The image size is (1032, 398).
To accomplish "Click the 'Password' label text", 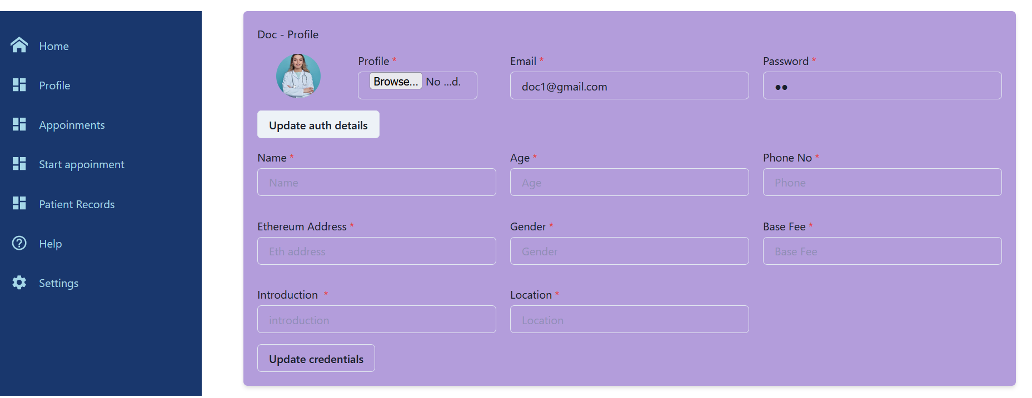I will (786, 61).
